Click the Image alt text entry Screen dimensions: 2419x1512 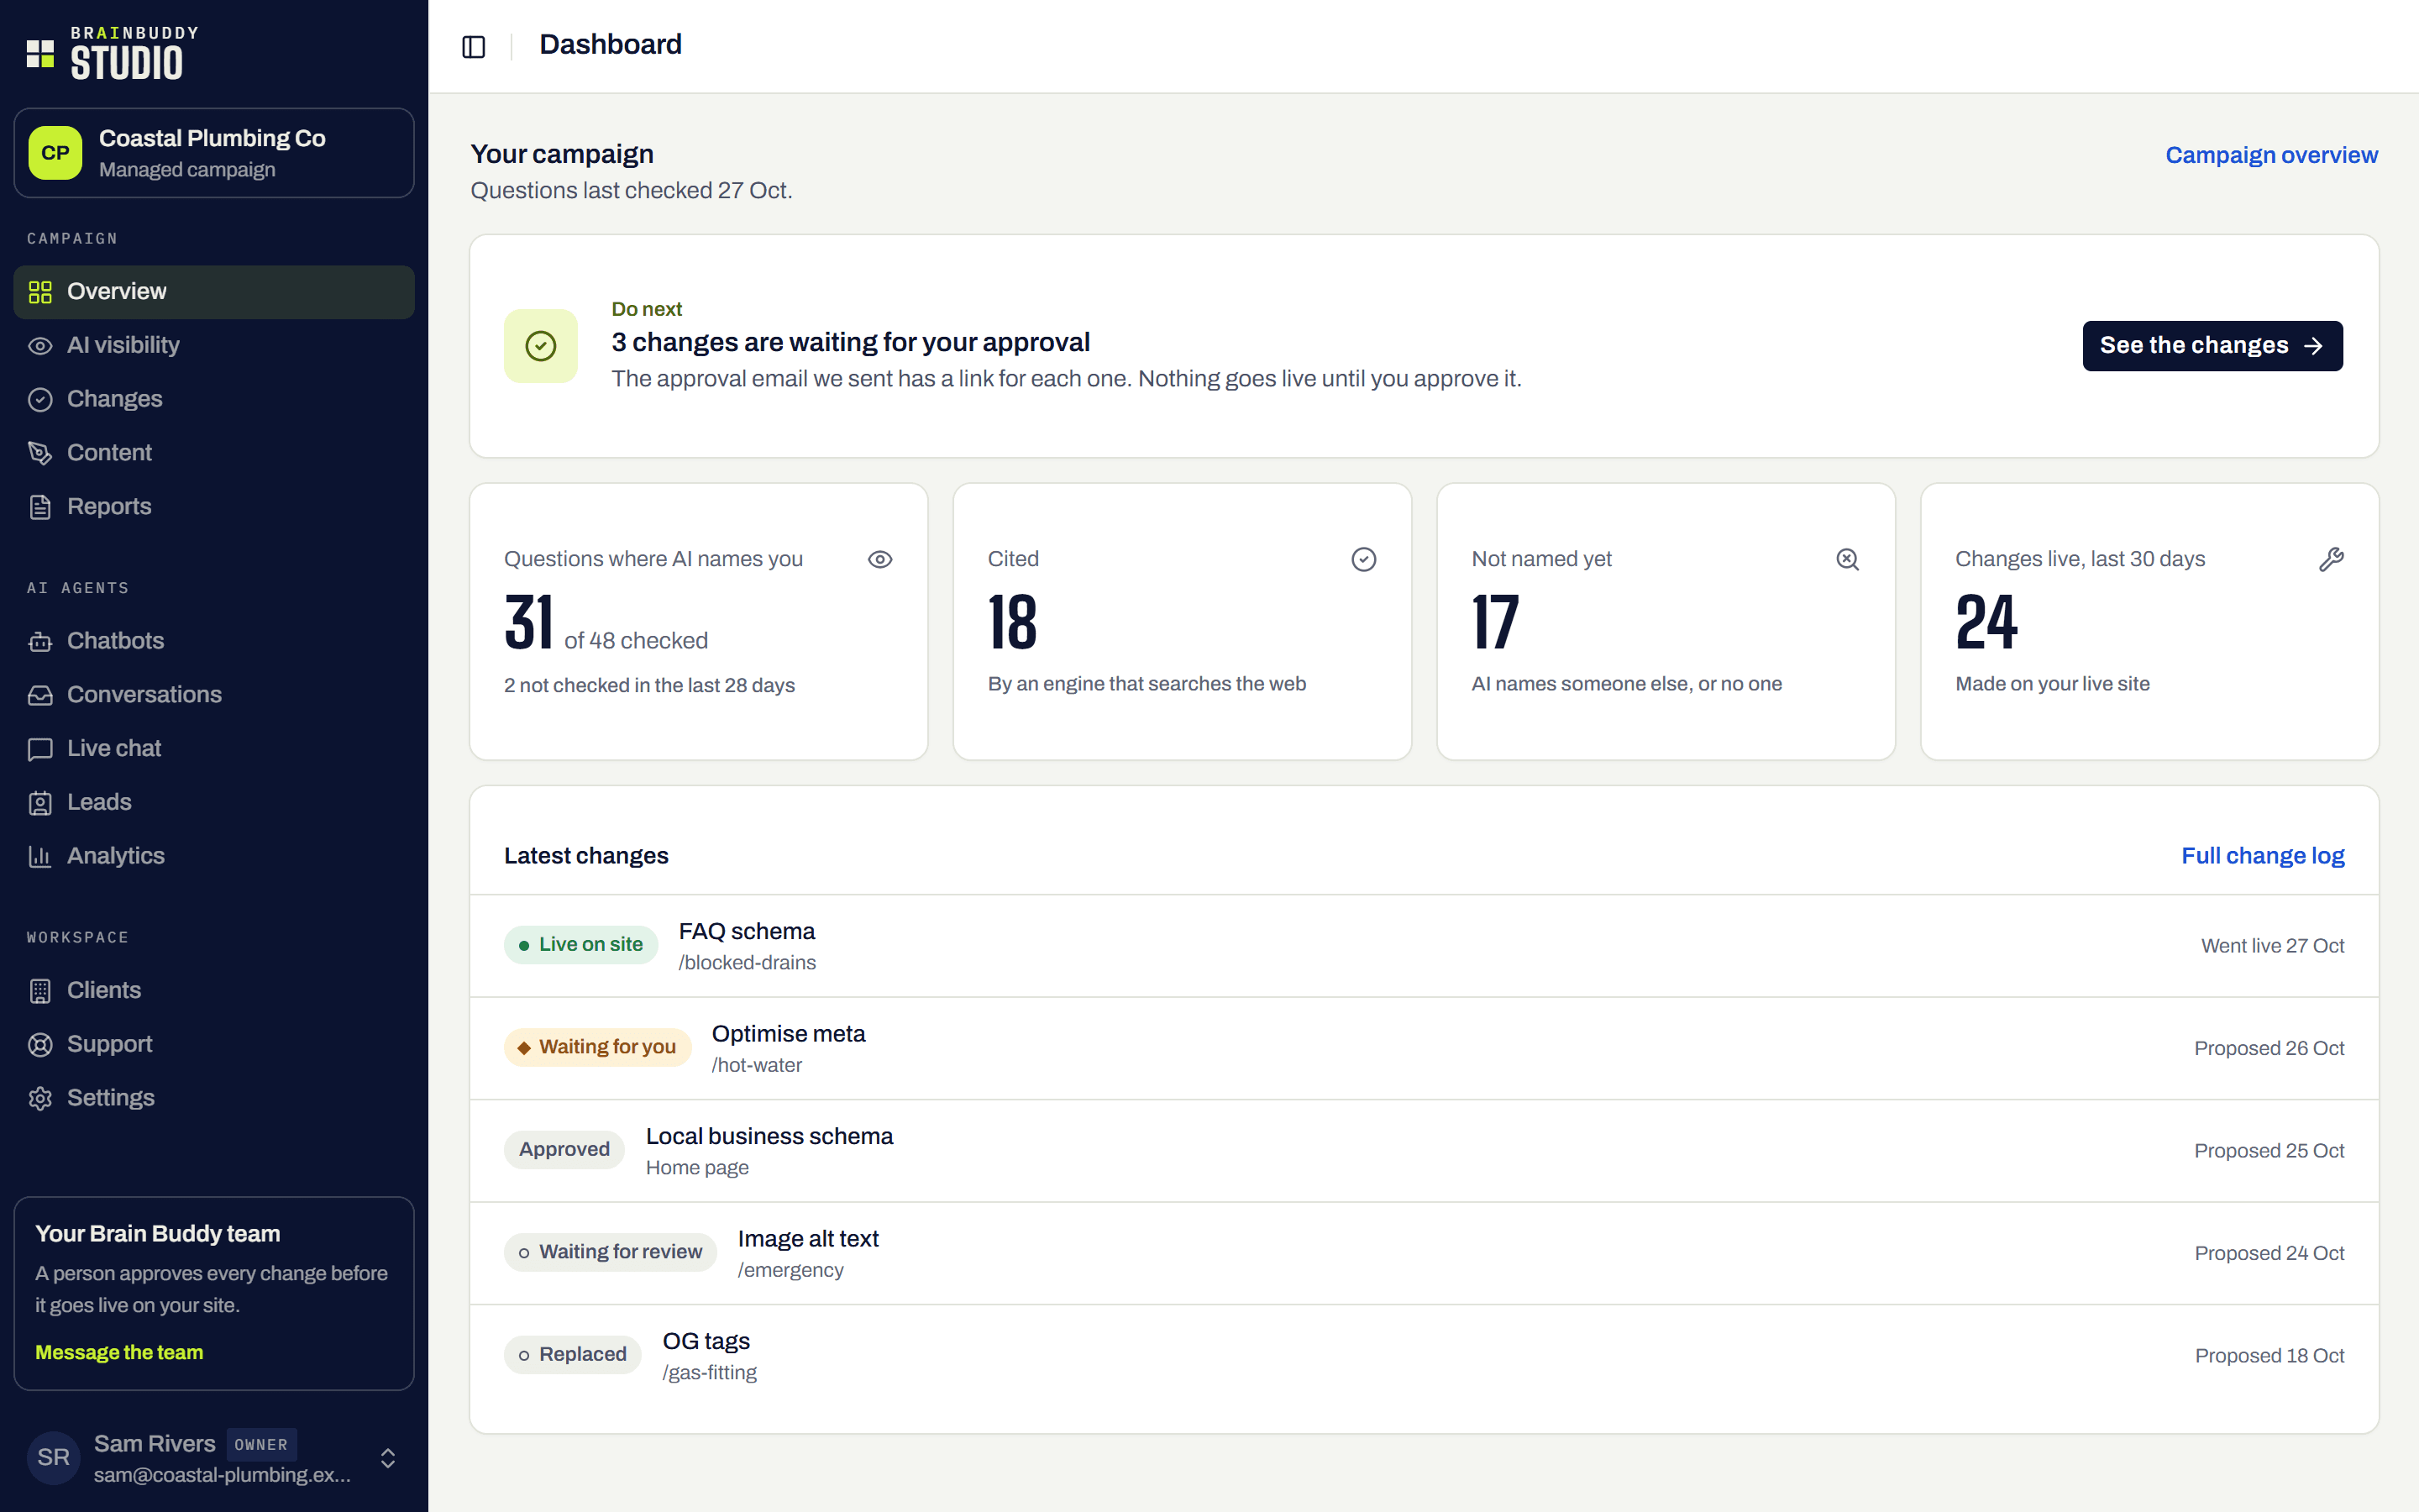(x=808, y=1239)
